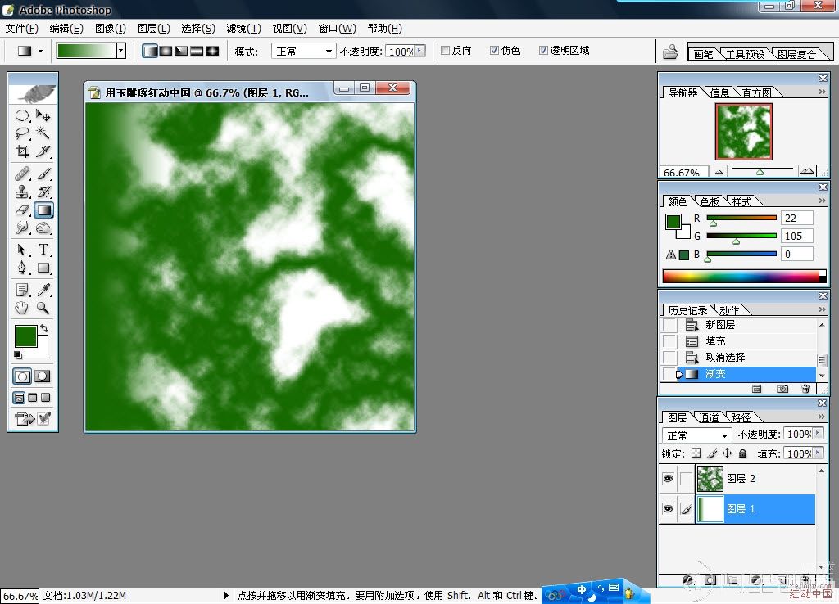Screen dimensions: 839x604
Task: Open the 滤镜(T) filter menu
Action: [x=244, y=29]
